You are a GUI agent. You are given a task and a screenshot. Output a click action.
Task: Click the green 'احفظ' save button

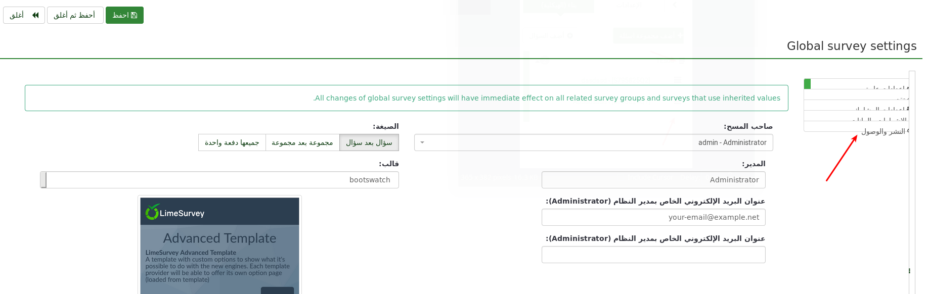[x=124, y=15]
